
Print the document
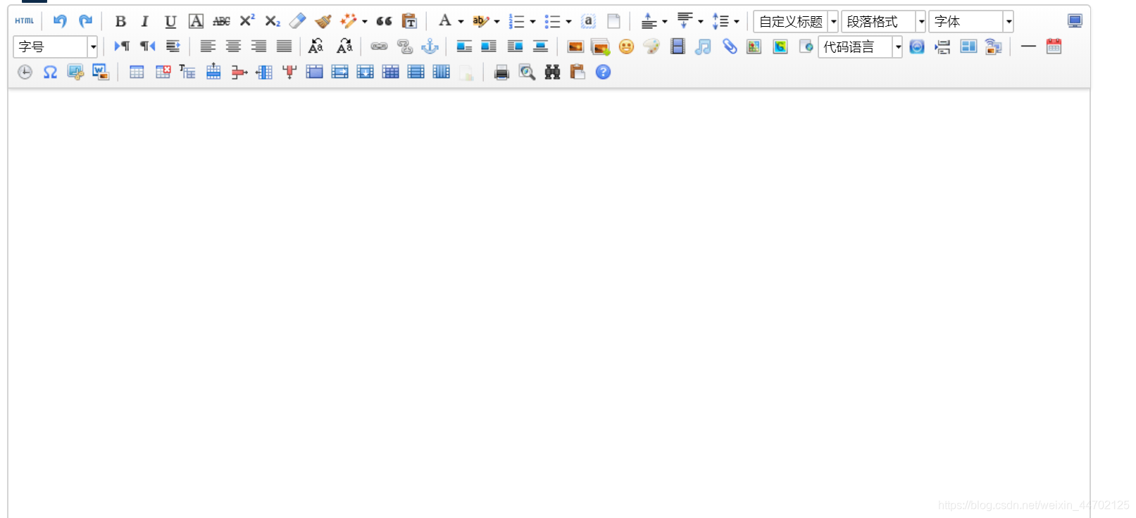click(x=501, y=72)
